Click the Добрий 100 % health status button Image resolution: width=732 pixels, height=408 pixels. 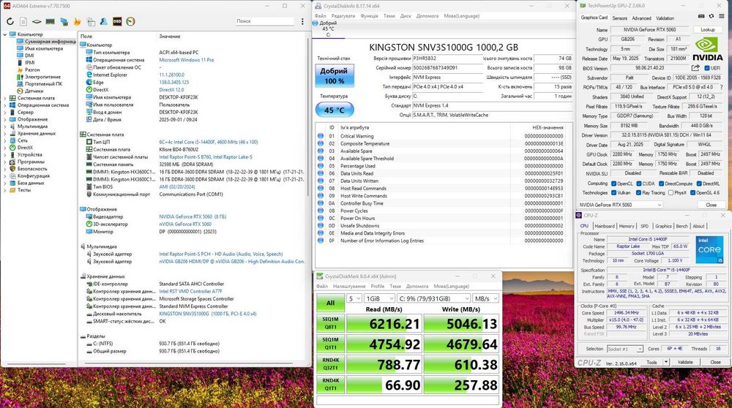pos(335,75)
